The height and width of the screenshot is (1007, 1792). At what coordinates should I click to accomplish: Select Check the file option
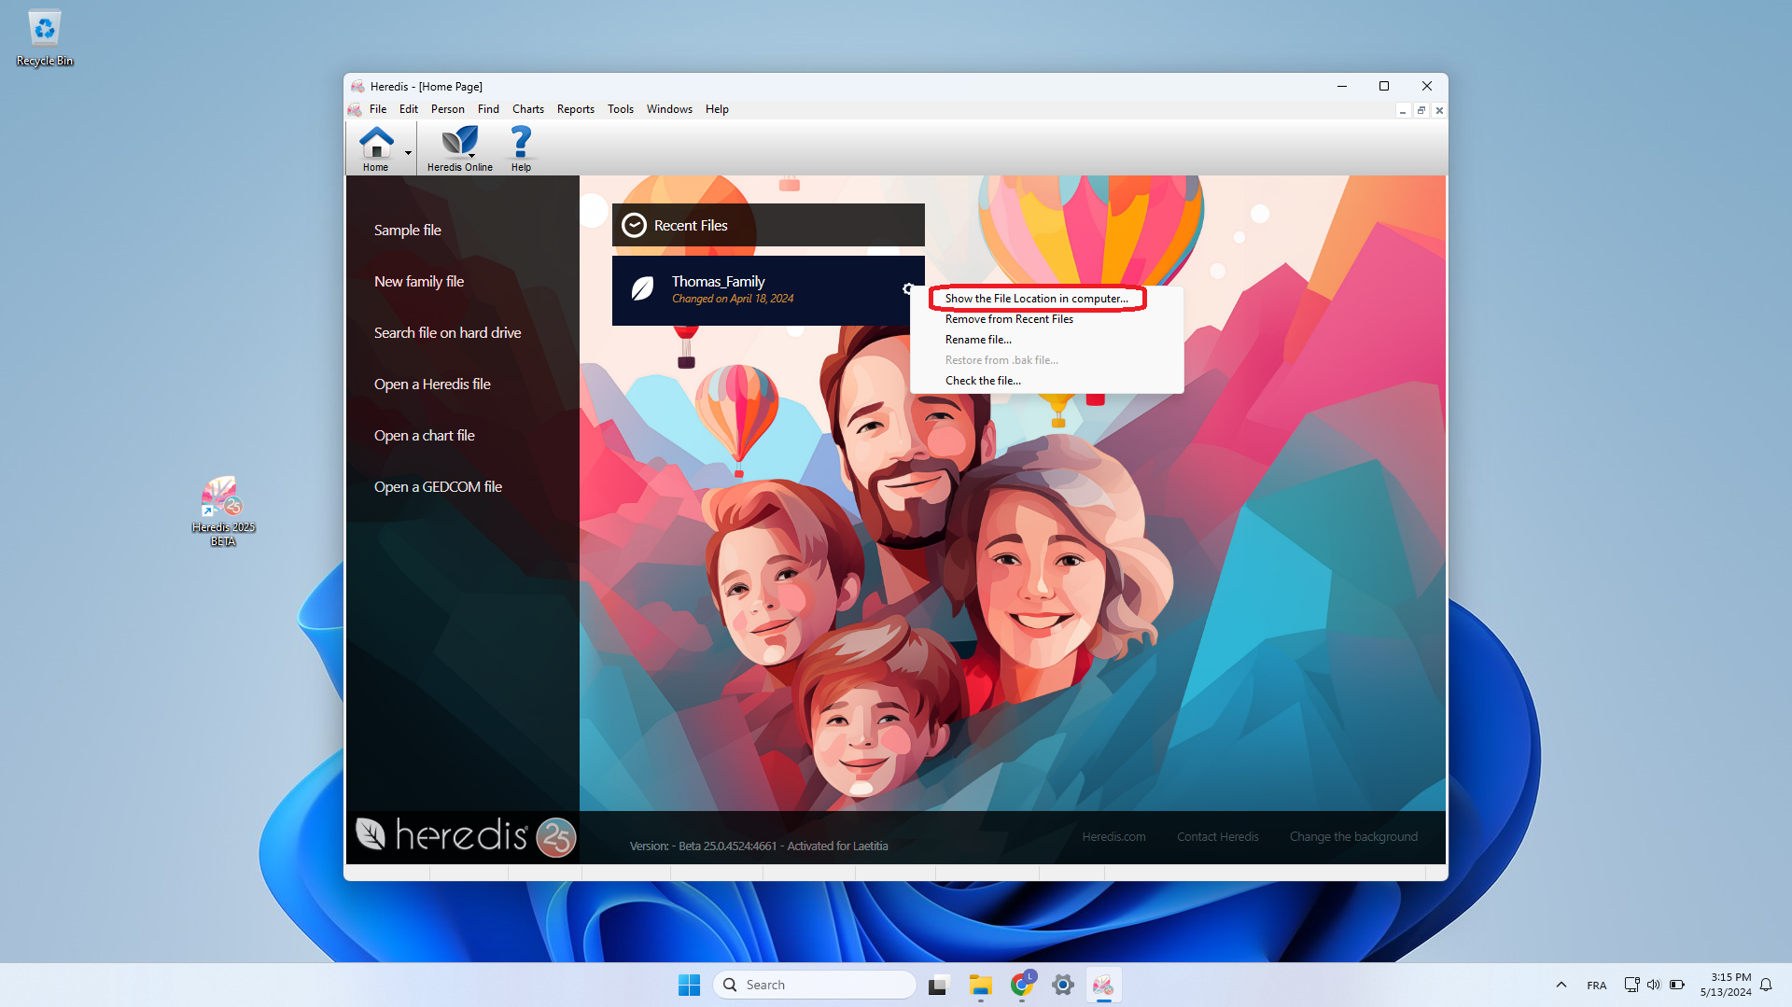point(983,381)
